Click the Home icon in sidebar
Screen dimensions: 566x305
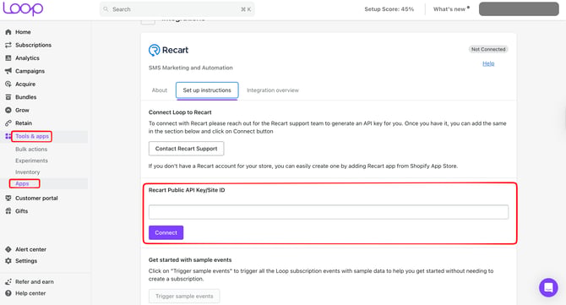[x=8, y=32]
